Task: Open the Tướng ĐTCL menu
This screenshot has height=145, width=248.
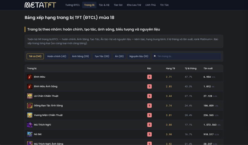Action: (73, 5)
